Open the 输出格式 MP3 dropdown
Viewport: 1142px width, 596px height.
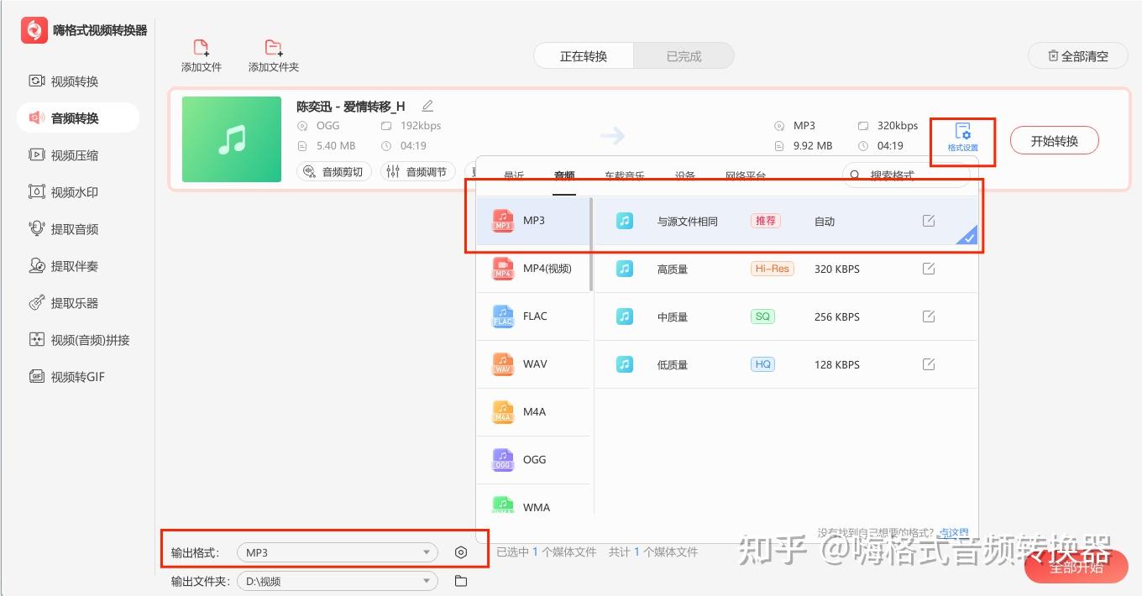338,552
